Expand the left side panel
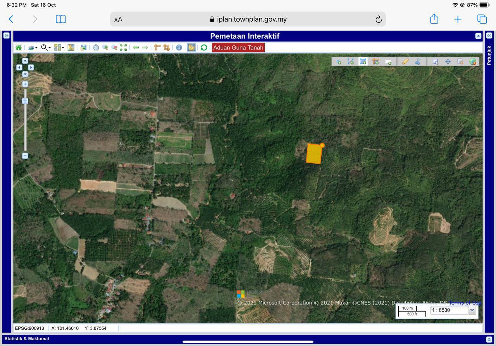Viewport: 496px width, 346px height. point(6,35)
